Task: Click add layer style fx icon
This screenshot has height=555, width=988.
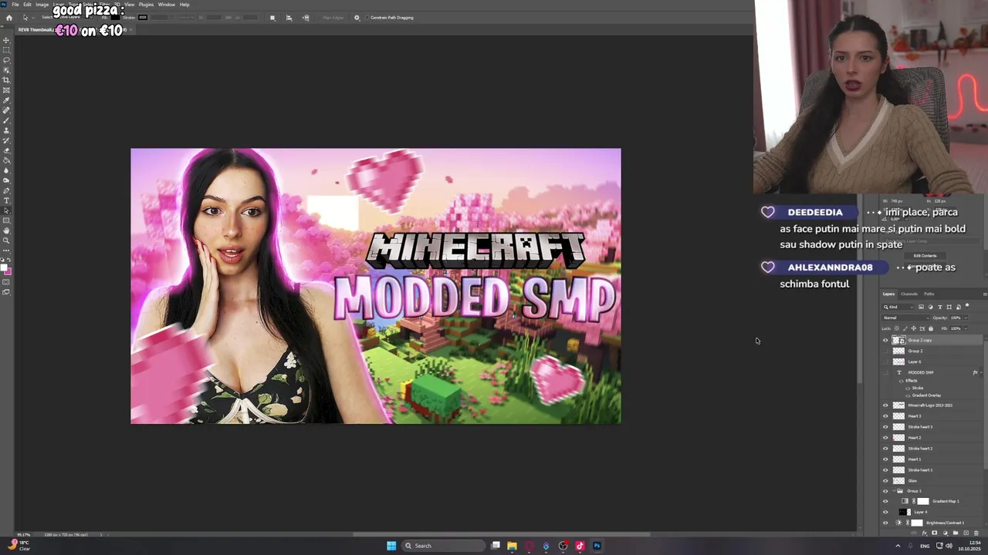Action: point(925,533)
